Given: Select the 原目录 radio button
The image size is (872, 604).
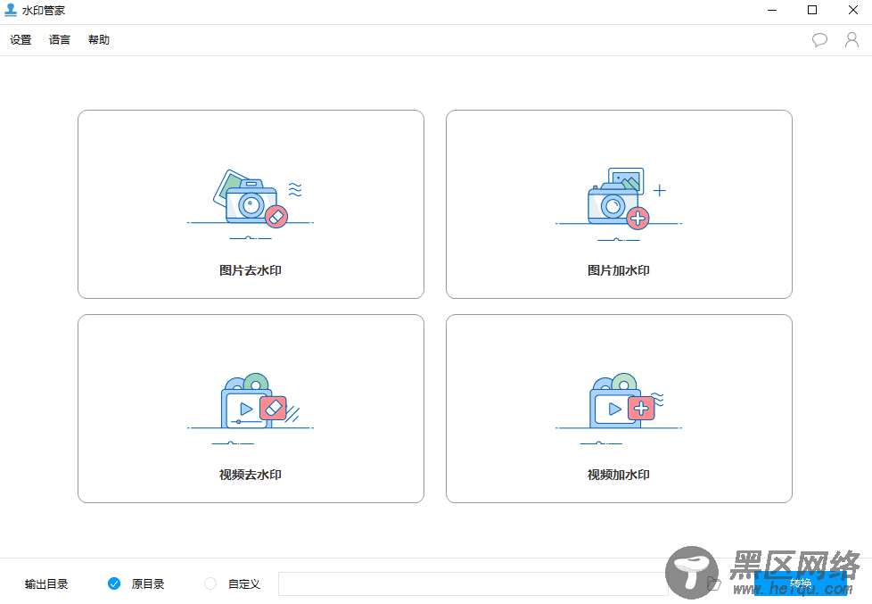Looking at the screenshot, I should 114,583.
